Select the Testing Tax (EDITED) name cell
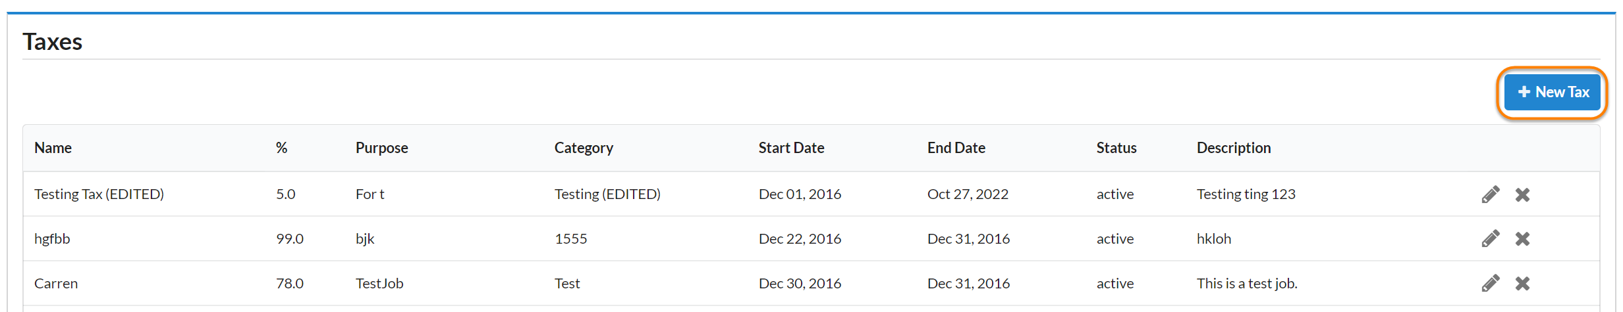 click(99, 194)
